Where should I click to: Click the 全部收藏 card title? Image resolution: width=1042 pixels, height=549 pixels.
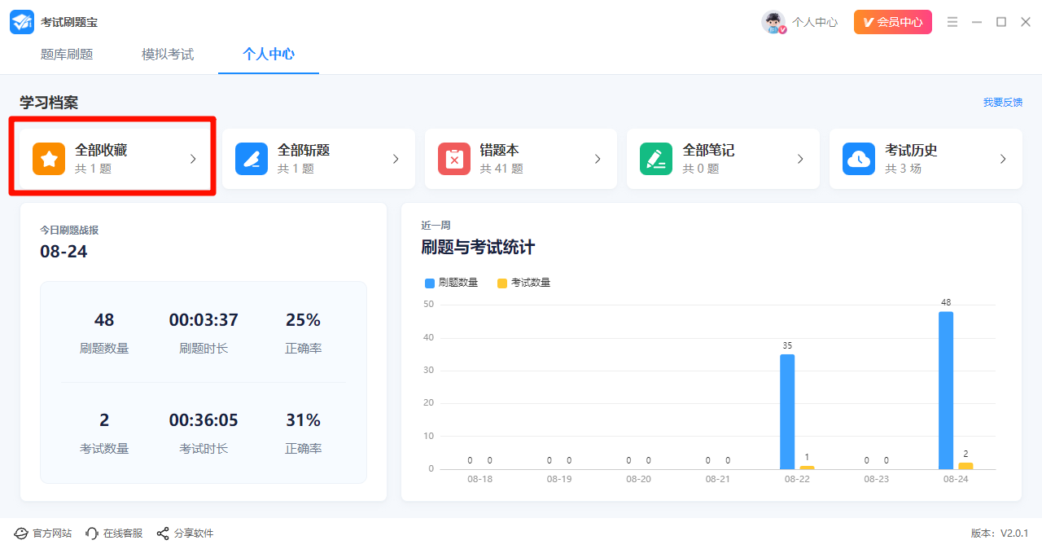[101, 150]
